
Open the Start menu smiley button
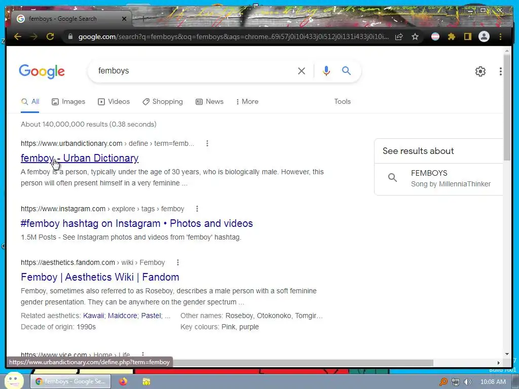point(14,381)
